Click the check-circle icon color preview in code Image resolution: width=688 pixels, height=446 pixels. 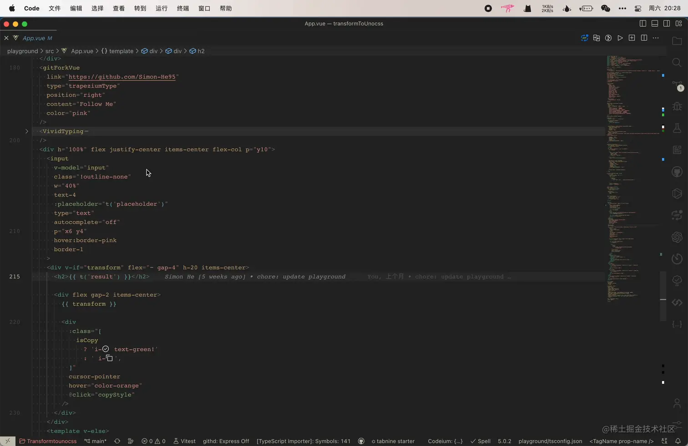coord(106,349)
